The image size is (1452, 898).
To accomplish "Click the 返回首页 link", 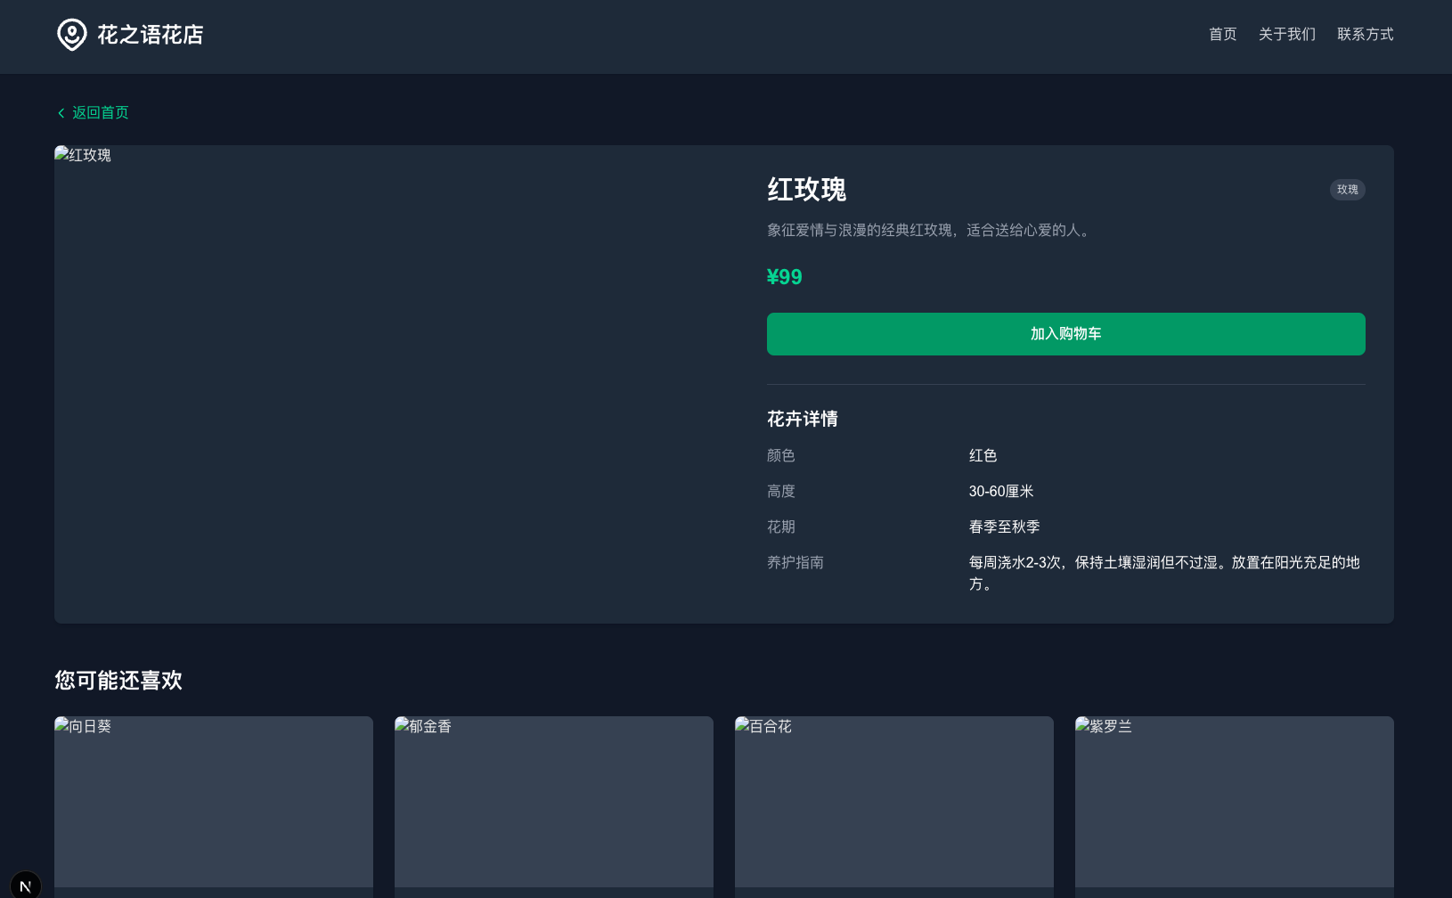I will 100,113.
